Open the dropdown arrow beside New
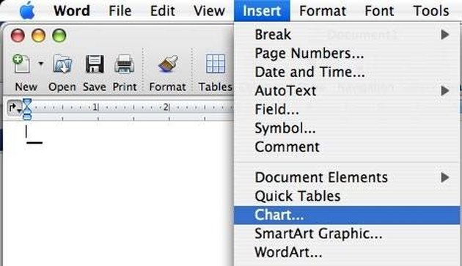Image resolution: width=462 pixels, height=266 pixels. (41, 63)
